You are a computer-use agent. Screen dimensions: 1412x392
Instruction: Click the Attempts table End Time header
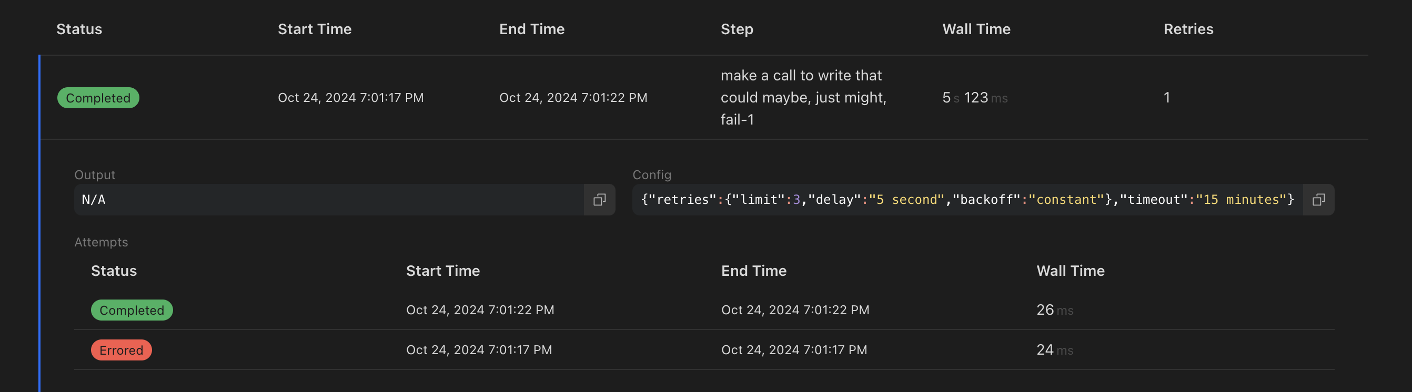click(753, 271)
